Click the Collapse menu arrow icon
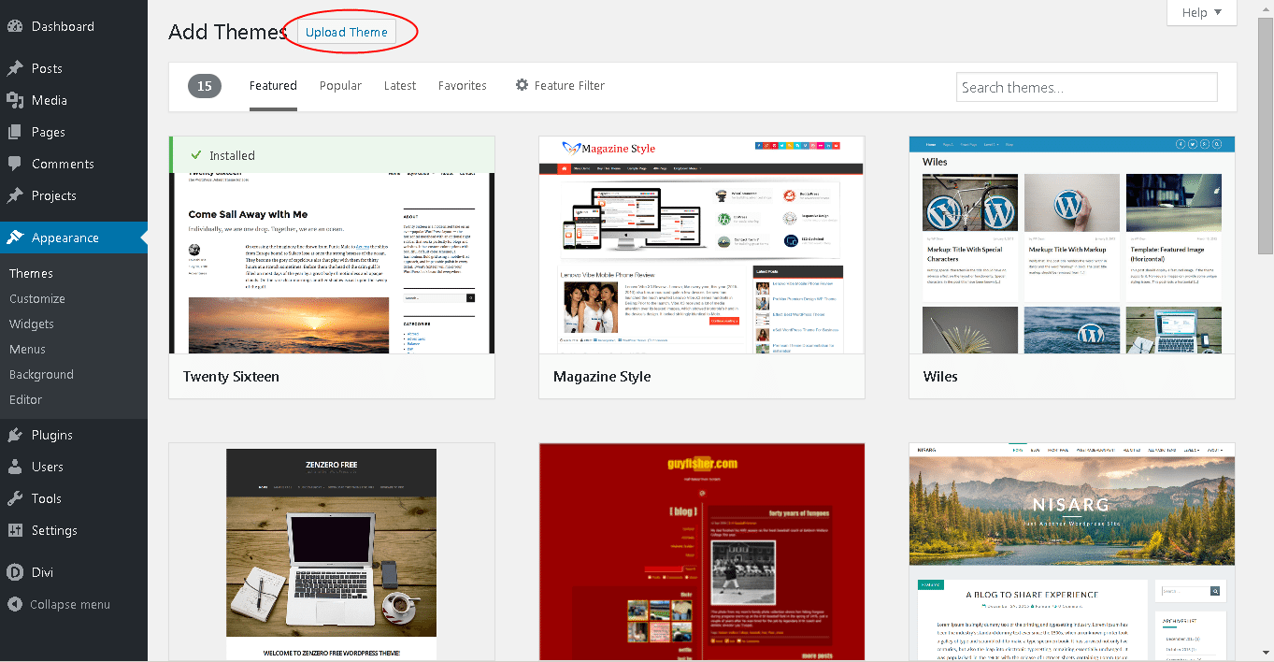 (15, 604)
